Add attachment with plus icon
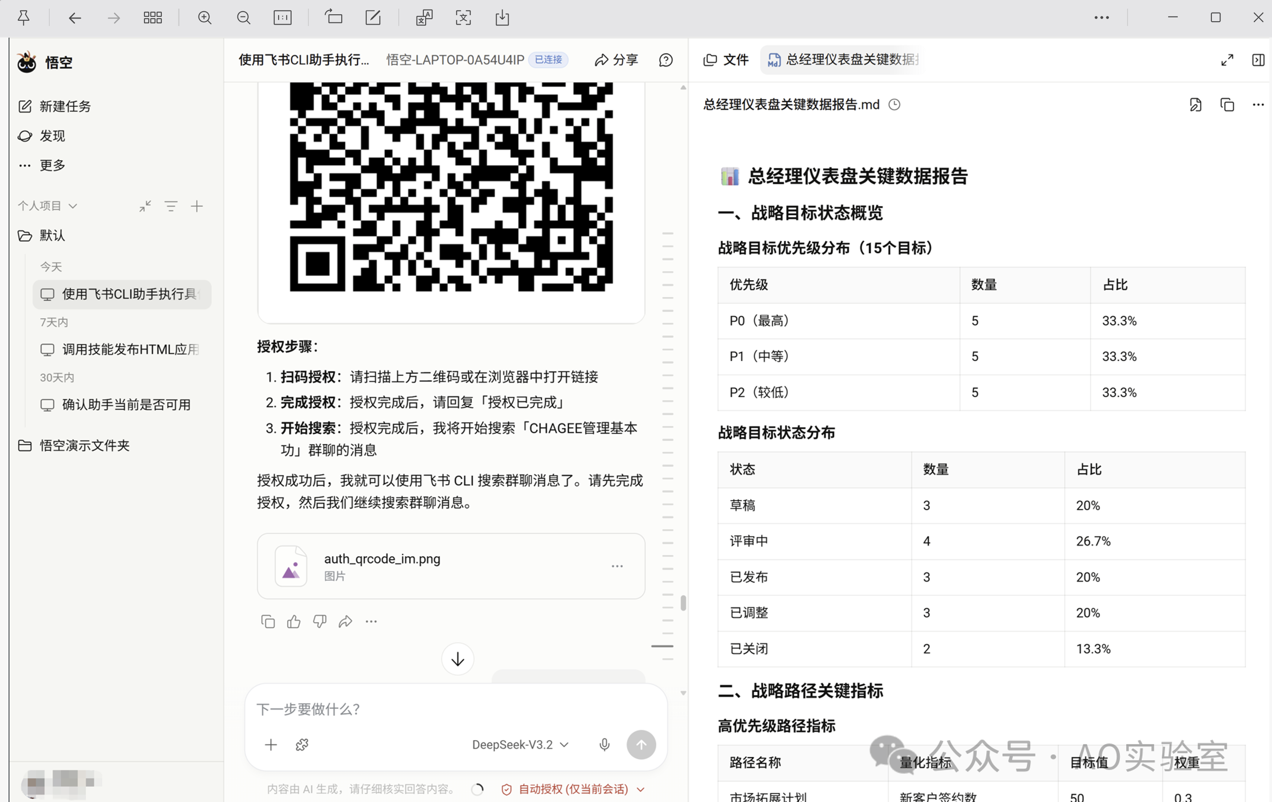Viewport: 1272px width, 802px height. pos(271,744)
